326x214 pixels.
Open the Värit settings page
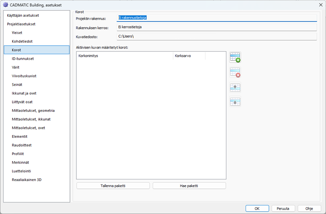(16, 67)
